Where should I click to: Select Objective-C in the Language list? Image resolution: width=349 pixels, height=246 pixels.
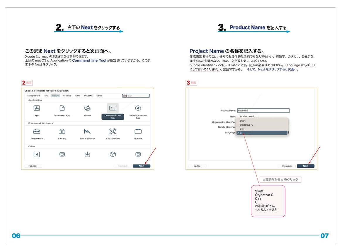(246, 125)
